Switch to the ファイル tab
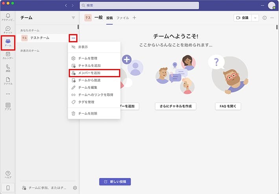Image resolution: width=279 pixels, height=194 pixels. tap(123, 18)
